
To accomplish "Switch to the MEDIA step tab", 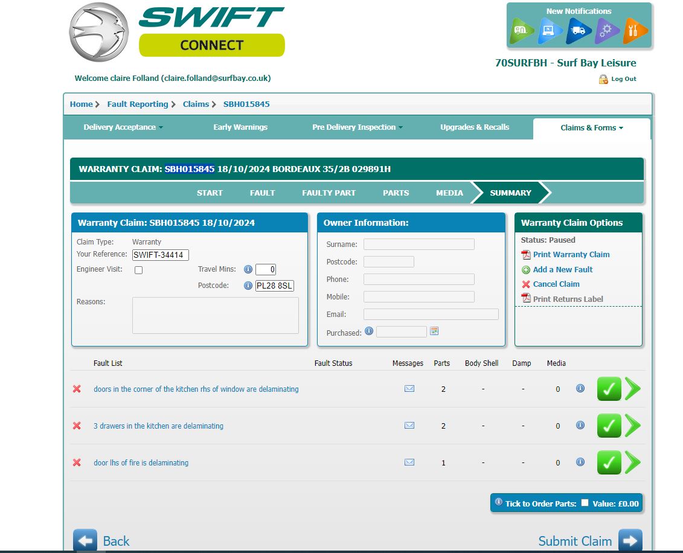I will click(x=449, y=193).
